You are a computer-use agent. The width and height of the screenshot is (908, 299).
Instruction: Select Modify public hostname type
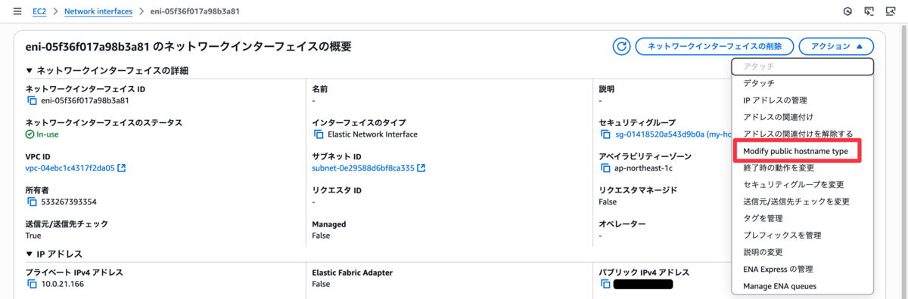pyautogui.click(x=801, y=152)
